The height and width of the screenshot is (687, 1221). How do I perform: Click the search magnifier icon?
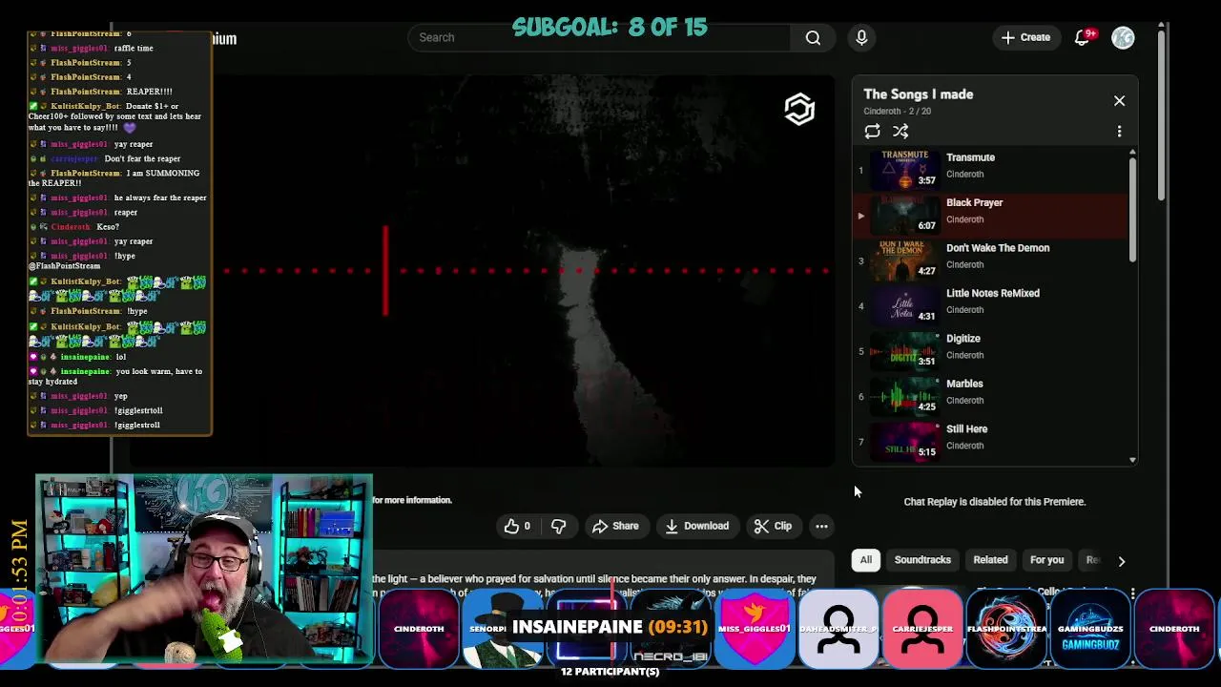point(813,37)
